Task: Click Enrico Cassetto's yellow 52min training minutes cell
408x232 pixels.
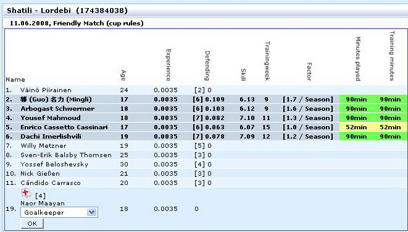Action: 390,127
